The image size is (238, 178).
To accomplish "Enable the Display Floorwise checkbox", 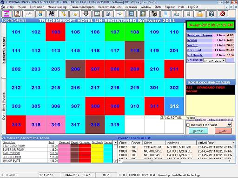I will click(x=188, y=125).
